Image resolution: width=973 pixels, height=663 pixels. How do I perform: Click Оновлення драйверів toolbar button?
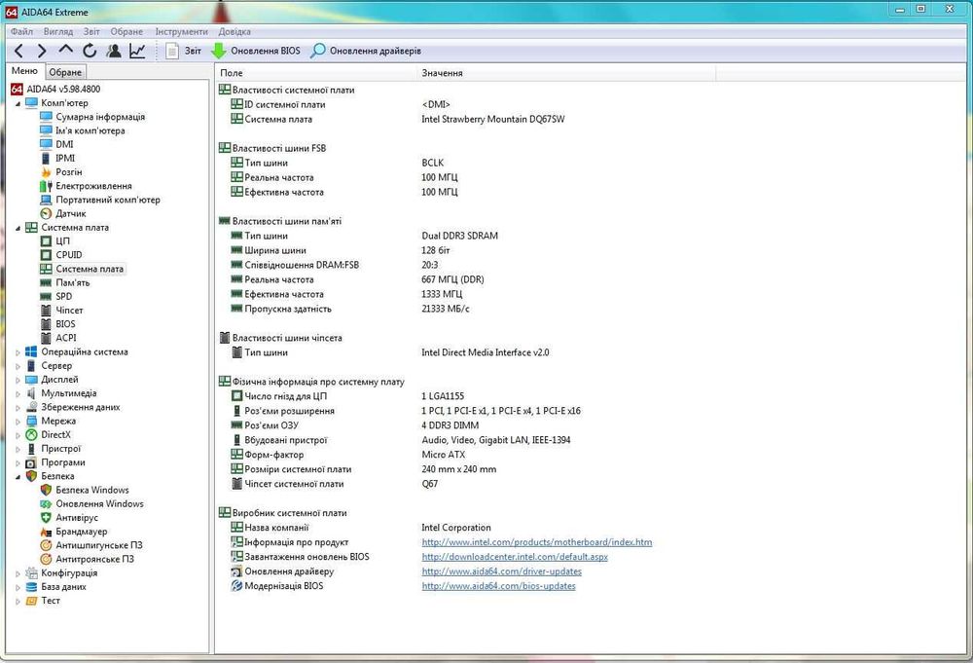coord(366,51)
